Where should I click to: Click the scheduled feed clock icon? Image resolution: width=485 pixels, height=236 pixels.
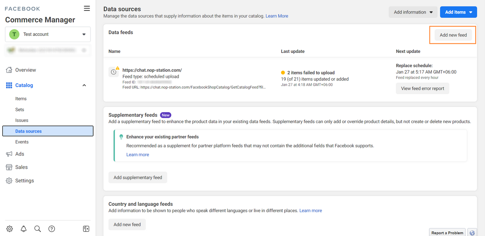pyautogui.click(x=113, y=72)
